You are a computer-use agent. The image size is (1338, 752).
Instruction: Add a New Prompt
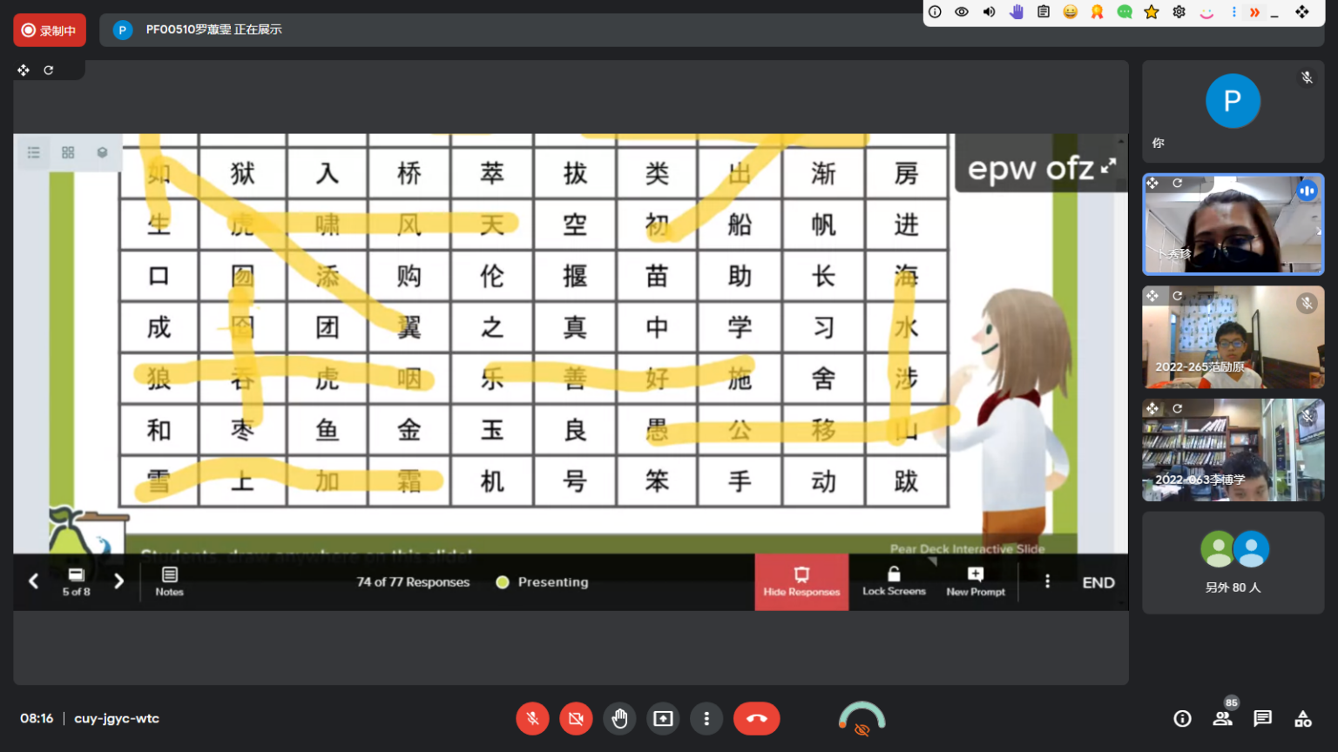pyautogui.click(x=976, y=581)
